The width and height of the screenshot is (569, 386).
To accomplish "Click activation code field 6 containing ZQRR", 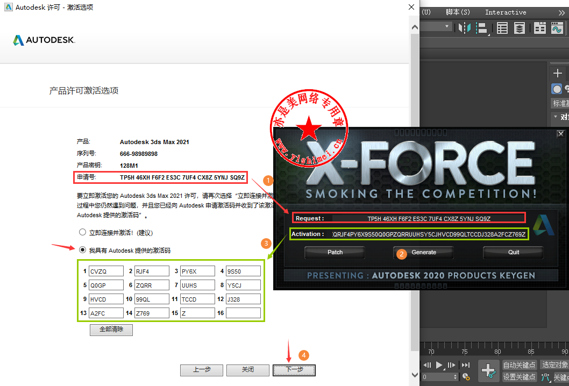I will coord(152,285).
